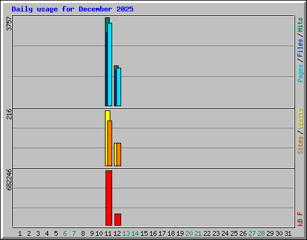Click green weekend day 6 label

[65, 233]
